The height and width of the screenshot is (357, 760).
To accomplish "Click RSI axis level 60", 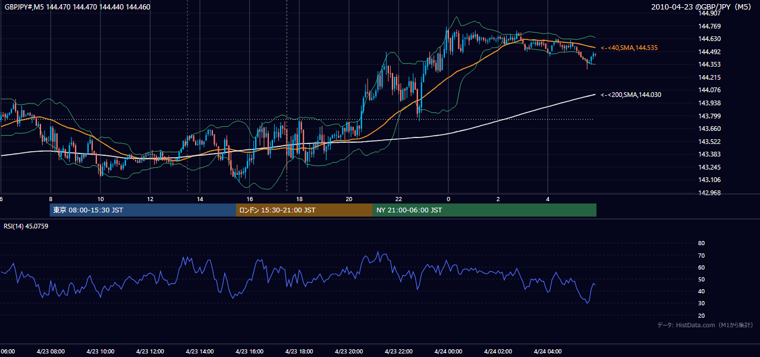I will [x=701, y=267].
